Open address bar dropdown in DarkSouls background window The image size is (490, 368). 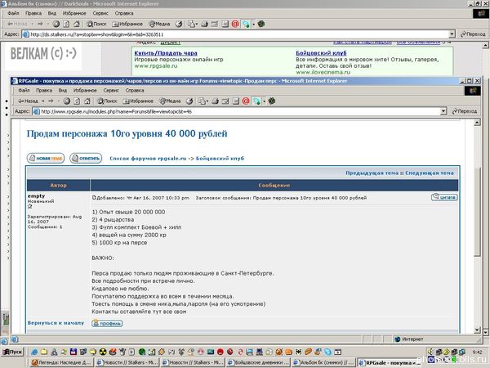(452, 34)
